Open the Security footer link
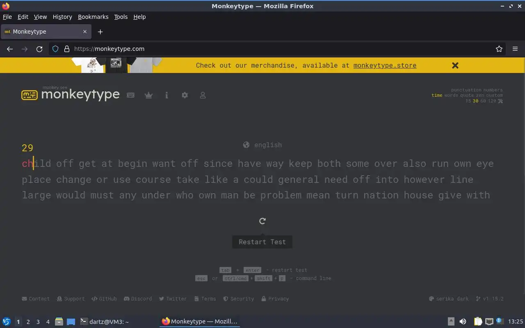This screenshot has width=525, height=328. coord(239,299)
